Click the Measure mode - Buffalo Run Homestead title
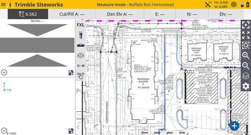 pos(135,4)
